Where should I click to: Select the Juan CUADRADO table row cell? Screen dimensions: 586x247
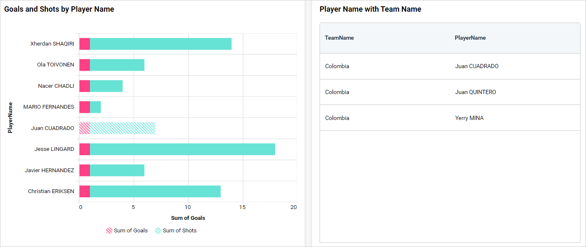coord(476,66)
